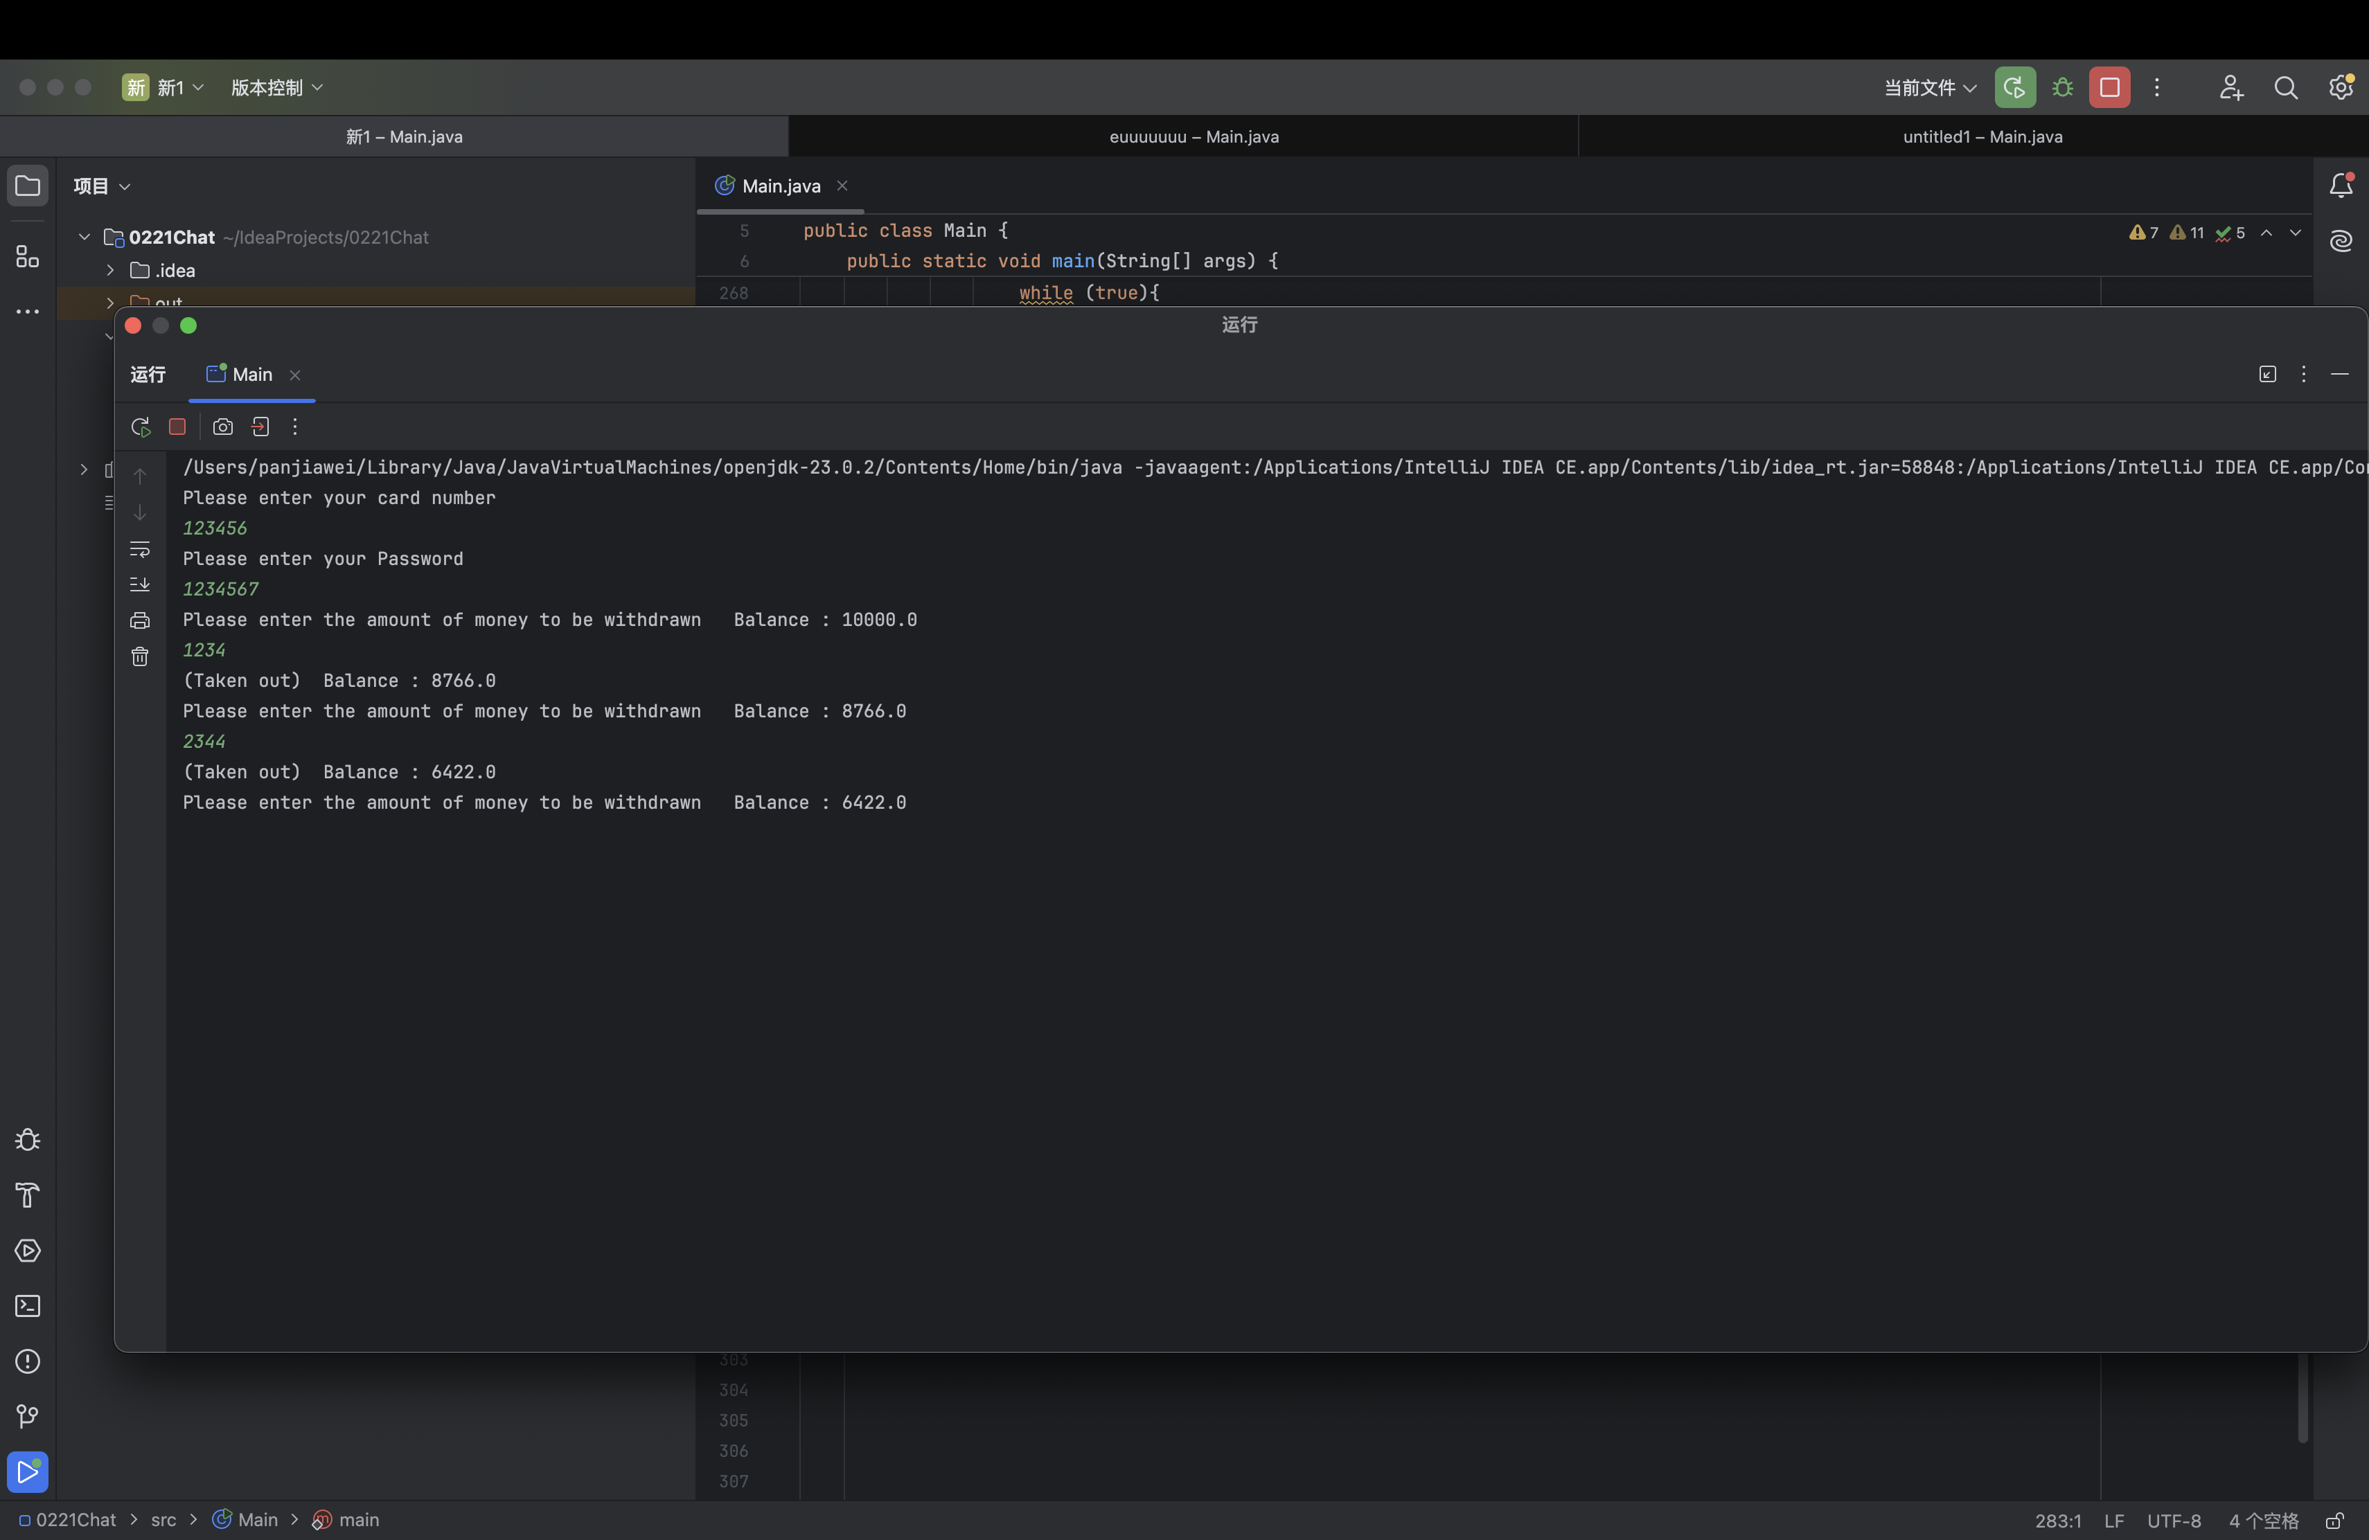Open the Problems tool window icon
The width and height of the screenshot is (2369, 1540).
pos(28,1361)
